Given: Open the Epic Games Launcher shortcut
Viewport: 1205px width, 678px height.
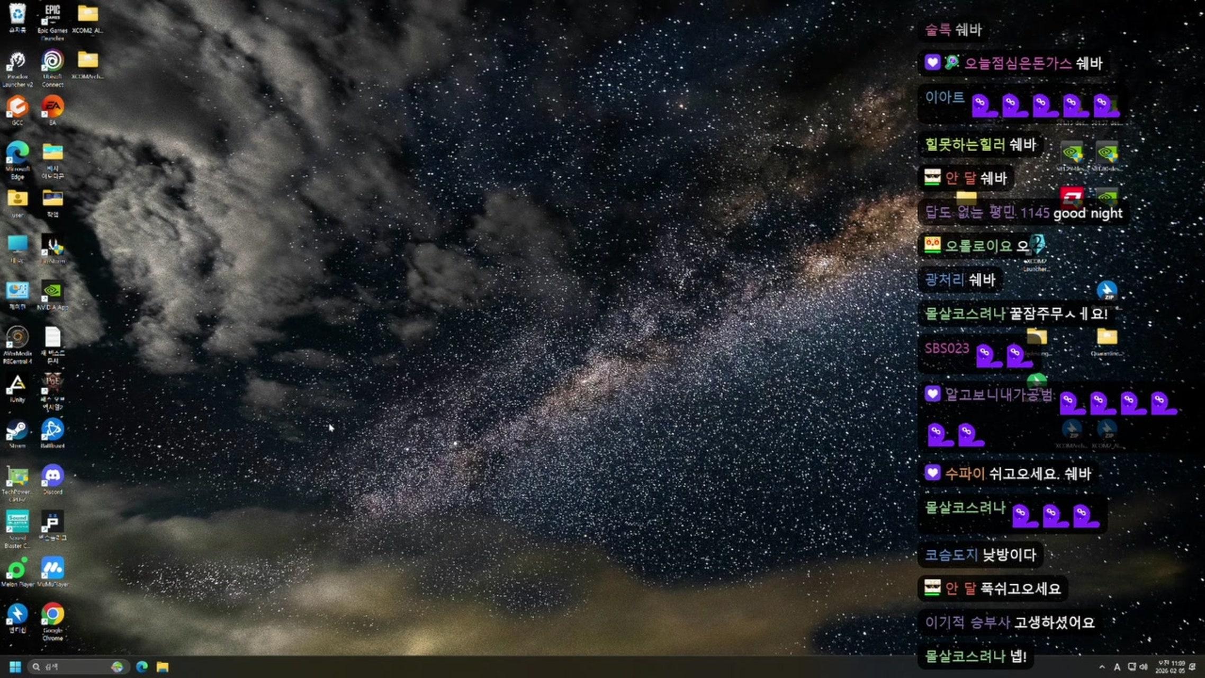Looking at the screenshot, I should coord(52,15).
